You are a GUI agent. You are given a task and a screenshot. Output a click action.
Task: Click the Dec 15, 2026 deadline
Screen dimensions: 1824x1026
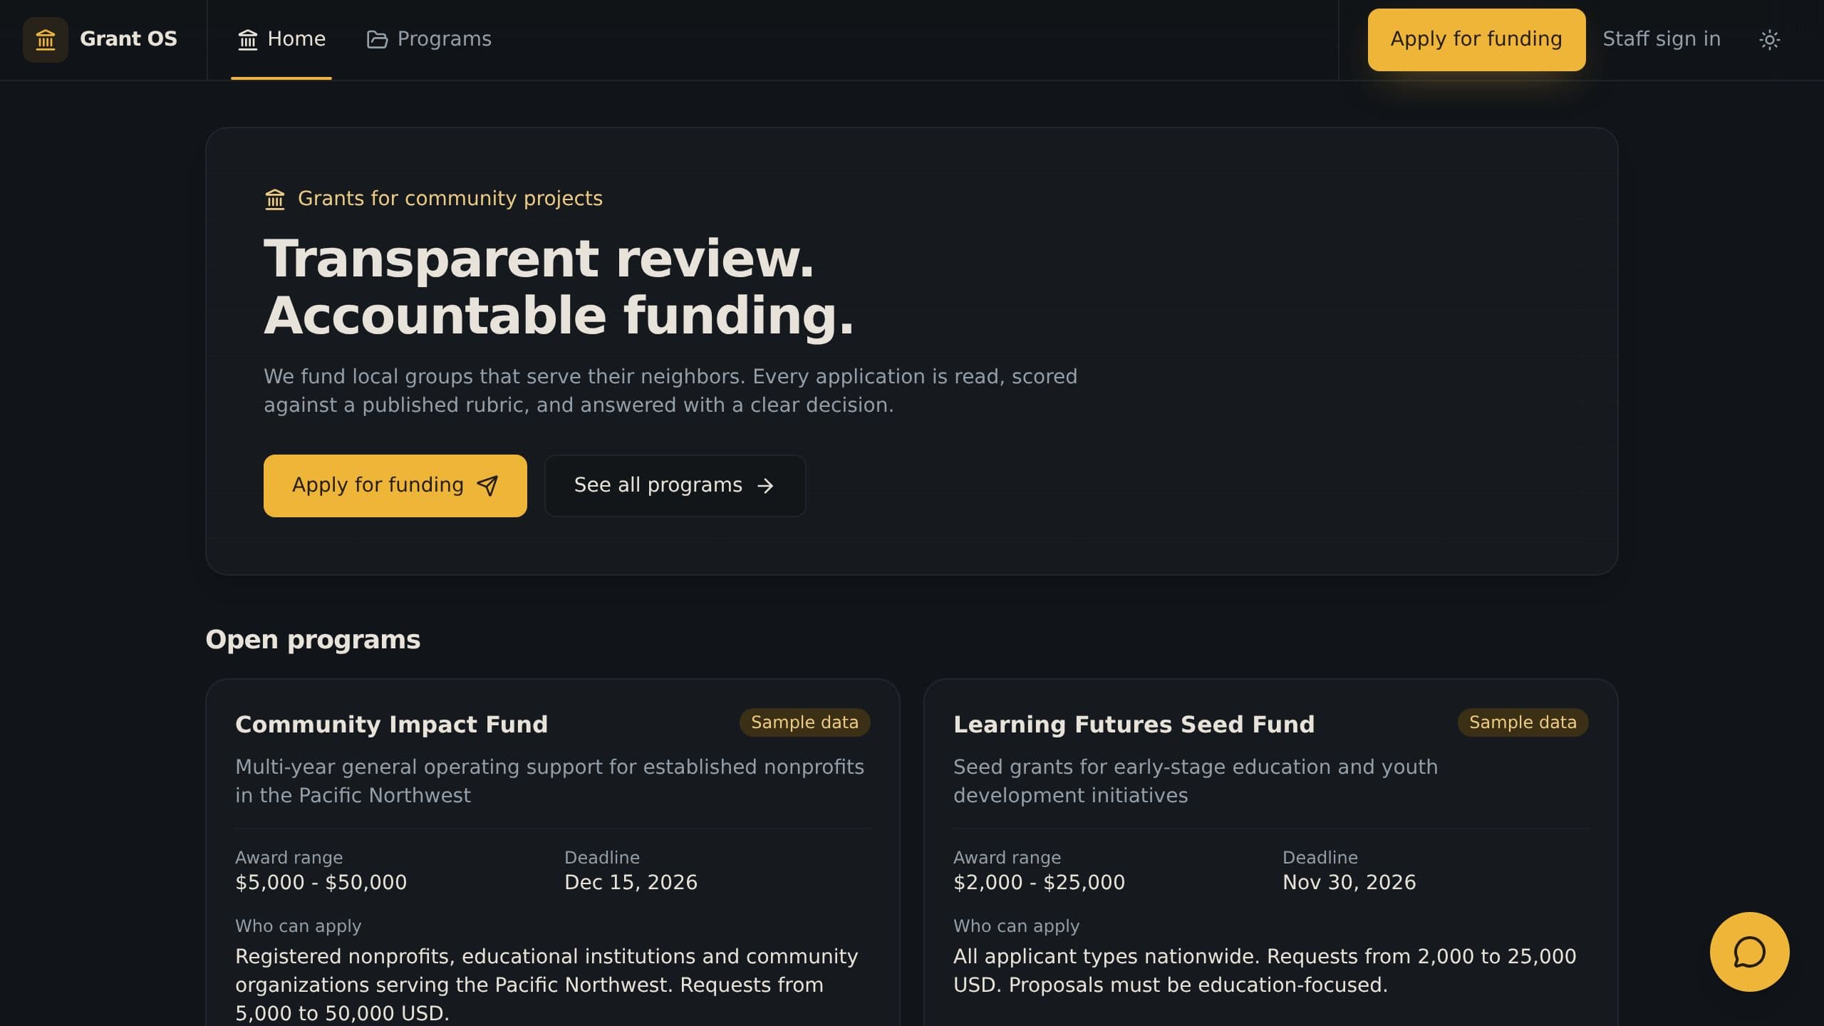coord(631,883)
